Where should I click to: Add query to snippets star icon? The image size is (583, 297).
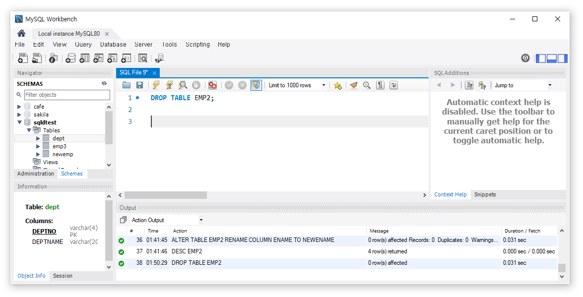coord(337,85)
